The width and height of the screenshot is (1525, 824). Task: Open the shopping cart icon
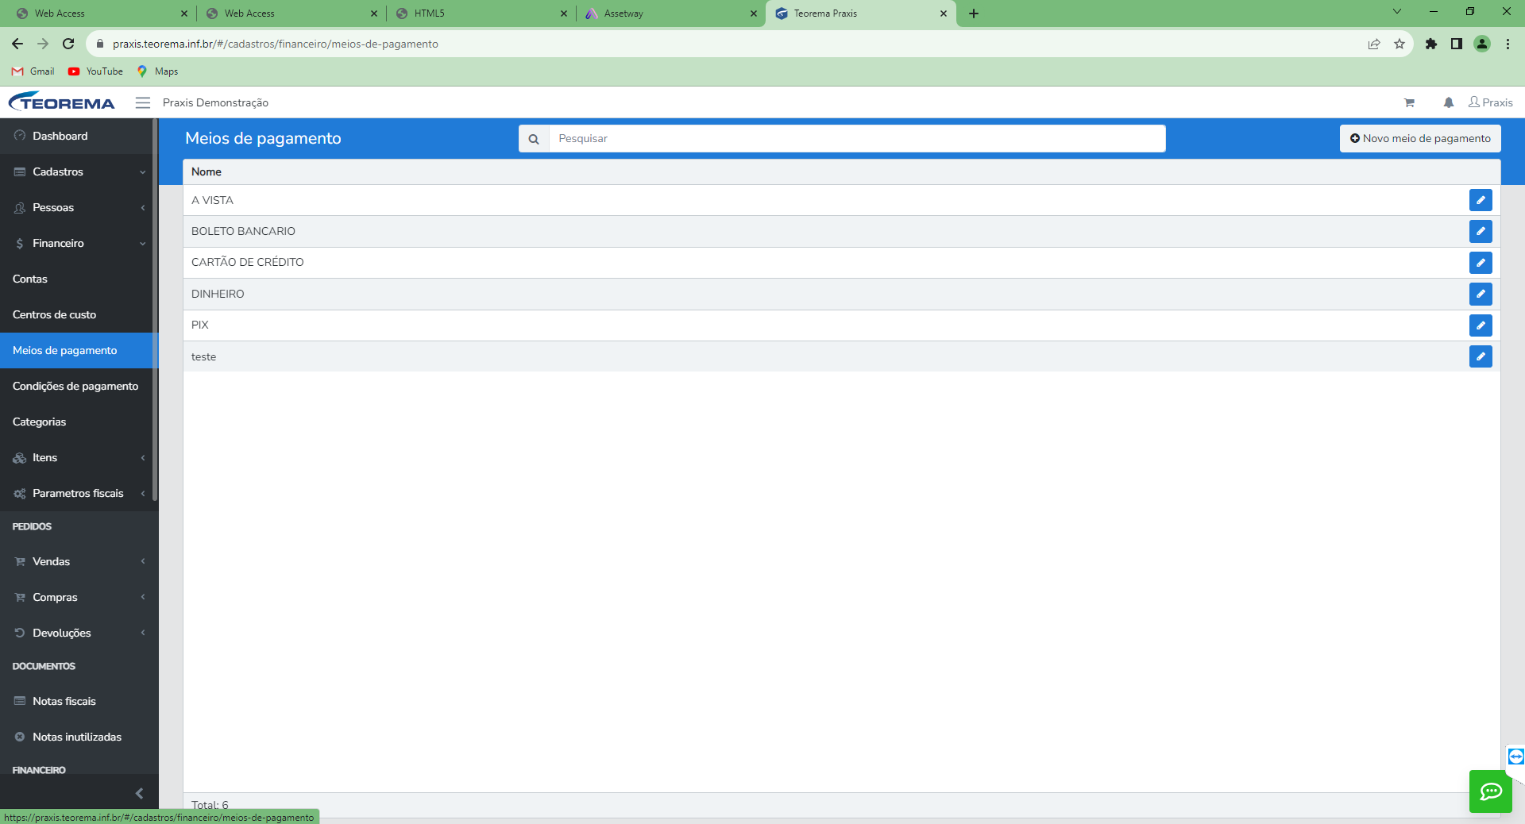pos(1409,102)
